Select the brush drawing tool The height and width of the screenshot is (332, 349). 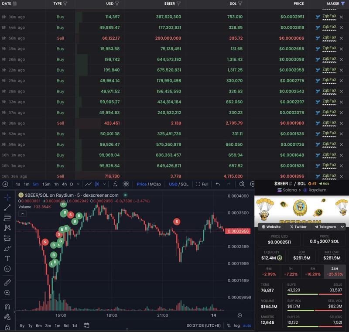click(7, 248)
